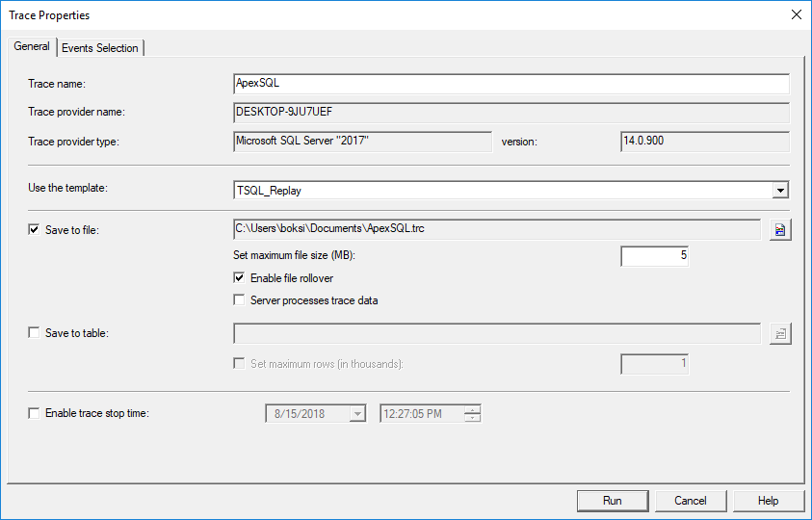This screenshot has width=812, height=520.
Task: Click the Run button
Action: click(612, 501)
